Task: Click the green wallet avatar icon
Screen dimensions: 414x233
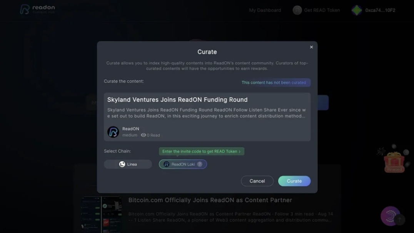Action: pos(356,10)
